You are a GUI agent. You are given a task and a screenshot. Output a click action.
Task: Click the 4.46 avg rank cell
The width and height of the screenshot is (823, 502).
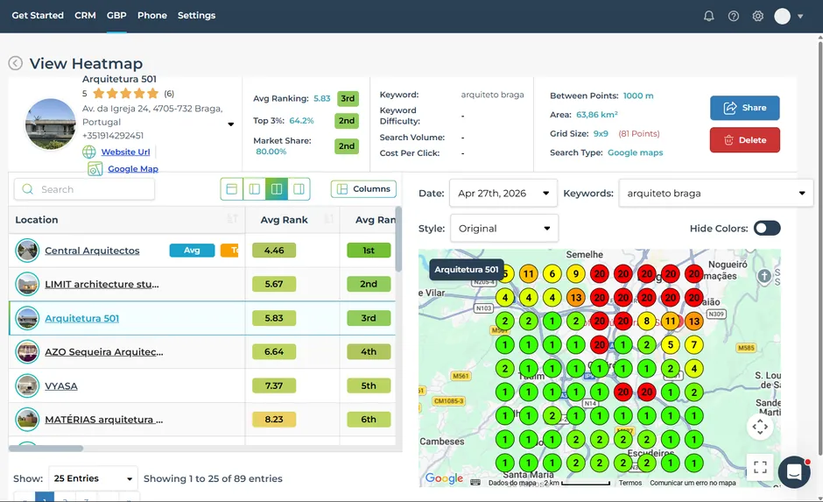[x=274, y=251]
